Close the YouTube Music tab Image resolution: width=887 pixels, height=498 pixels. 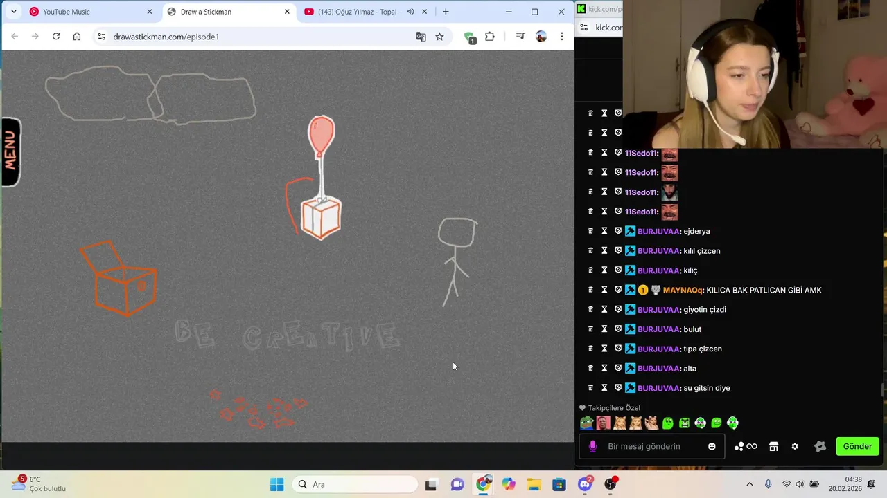click(x=149, y=12)
